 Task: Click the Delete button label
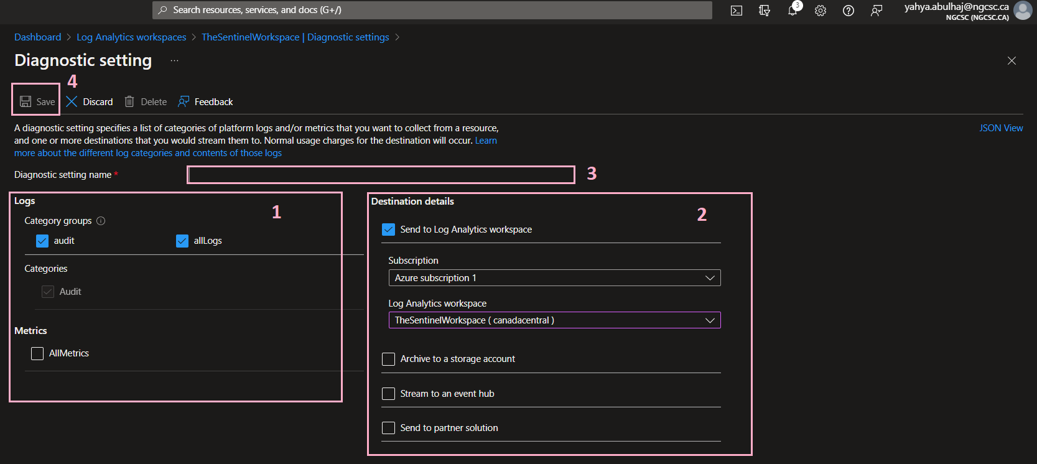pos(154,102)
